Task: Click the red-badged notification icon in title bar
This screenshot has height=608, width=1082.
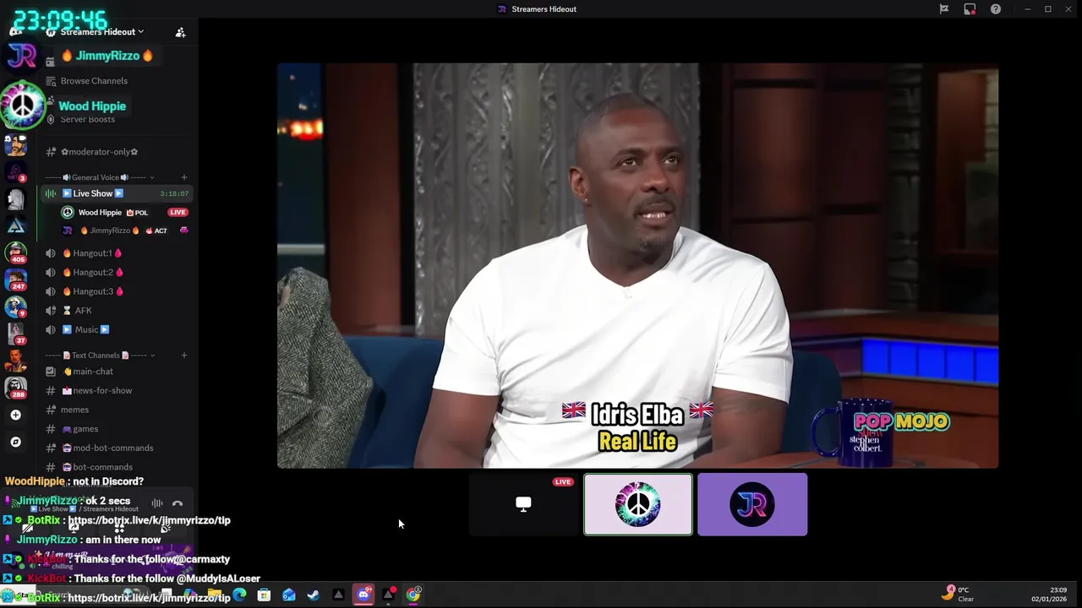Action: coord(970,9)
